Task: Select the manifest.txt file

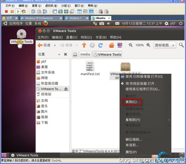Action: (x=90, y=68)
